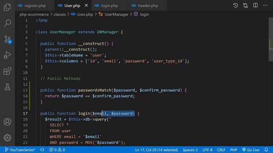Click the '// Public Methods' comment
The width and height of the screenshot is (273, 153).
(x=61, y=78)
